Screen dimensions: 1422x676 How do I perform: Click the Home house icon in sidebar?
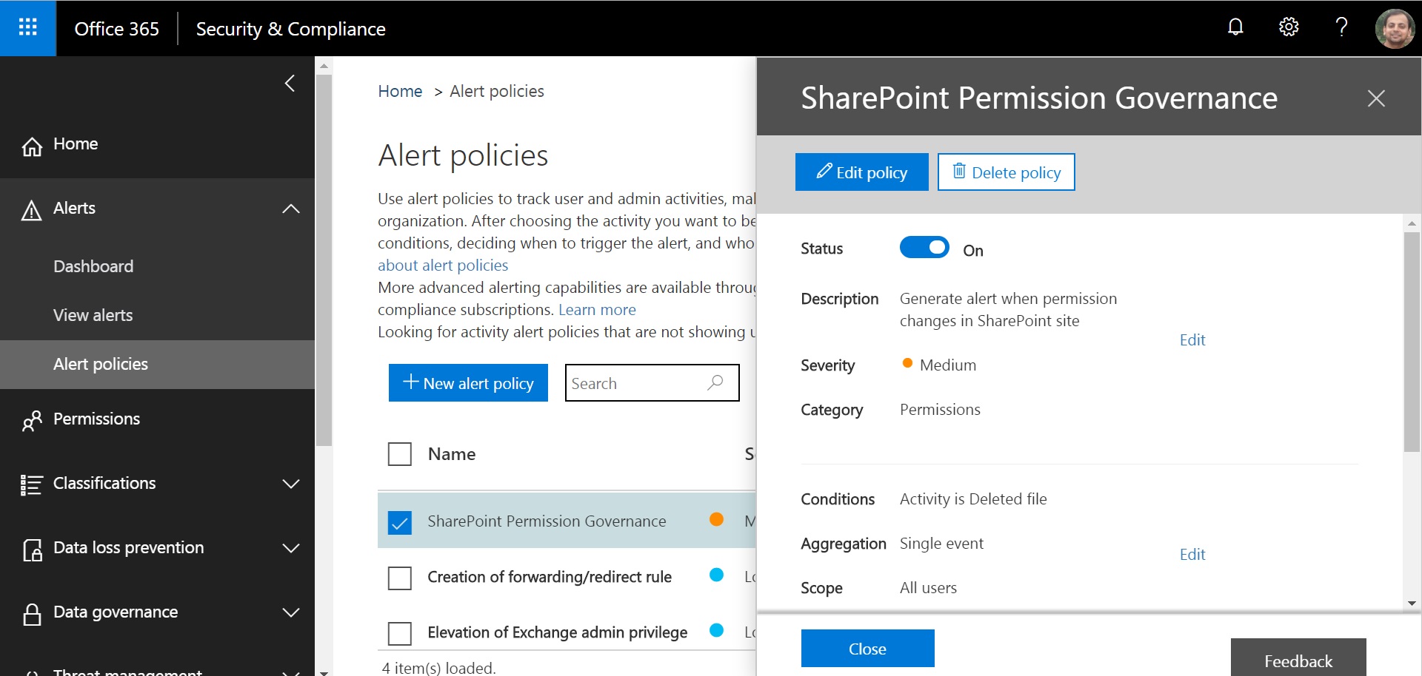(32, 146)
